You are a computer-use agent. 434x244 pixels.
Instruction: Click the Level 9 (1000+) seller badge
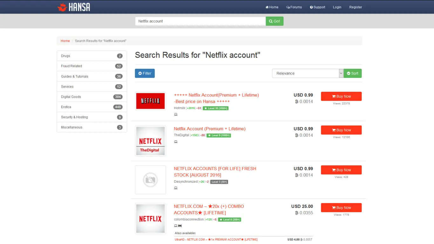click(219, 135)
